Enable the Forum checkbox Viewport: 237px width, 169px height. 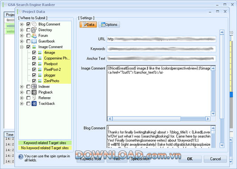click(x=29, y=36)
